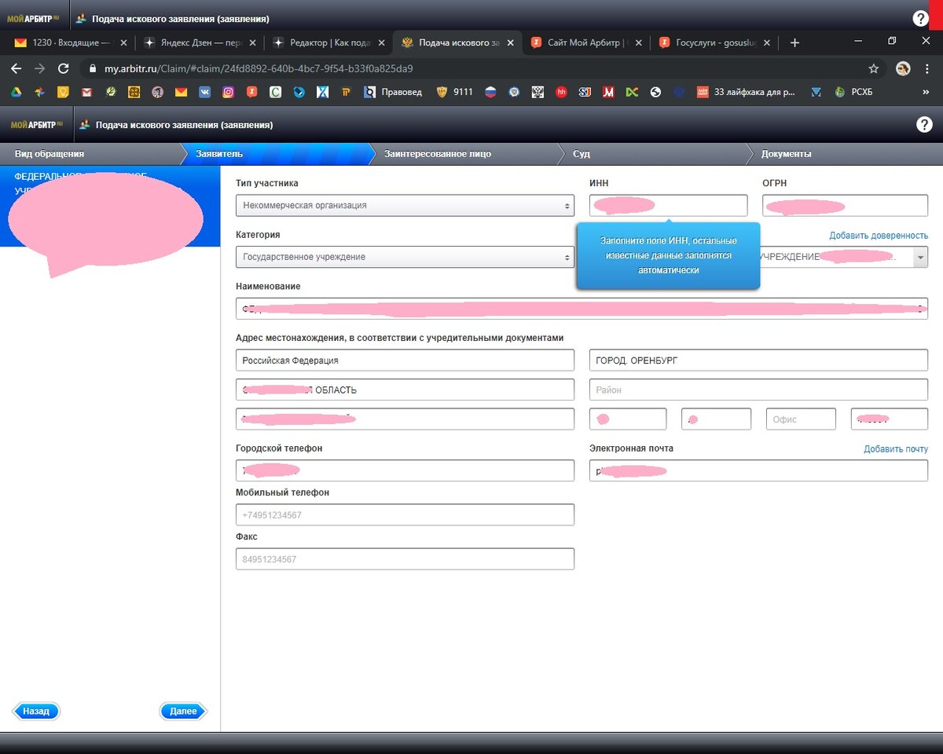Focus the Факс input field
Viewport: 943px width, 754px height.
point(405,559)
